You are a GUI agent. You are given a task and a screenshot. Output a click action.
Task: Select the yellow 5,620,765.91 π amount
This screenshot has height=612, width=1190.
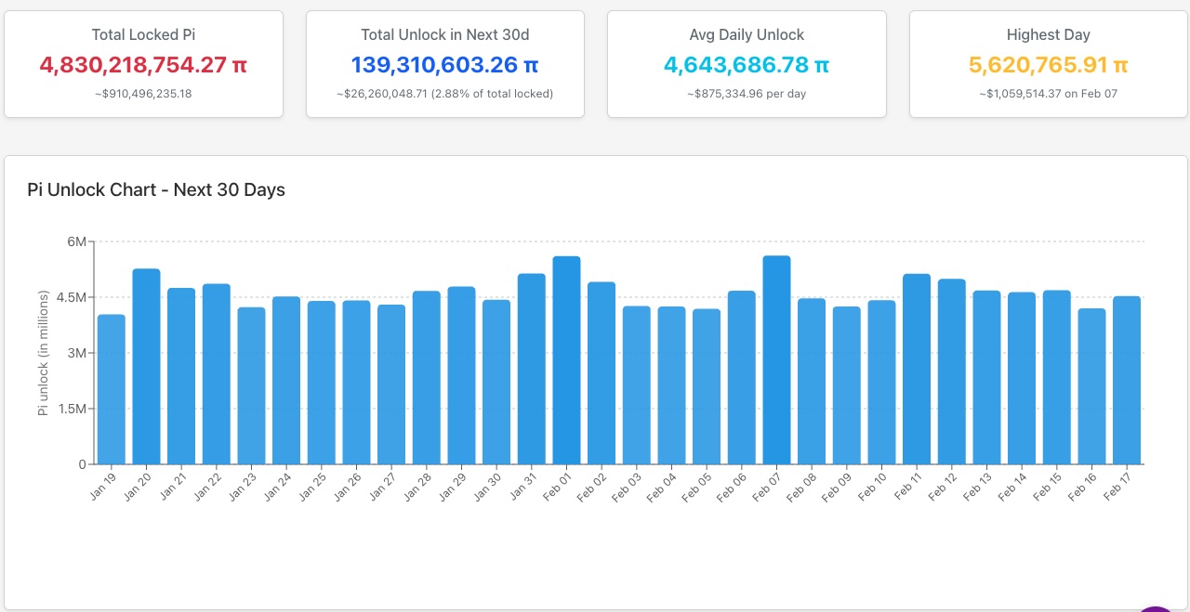[1049, 65]
